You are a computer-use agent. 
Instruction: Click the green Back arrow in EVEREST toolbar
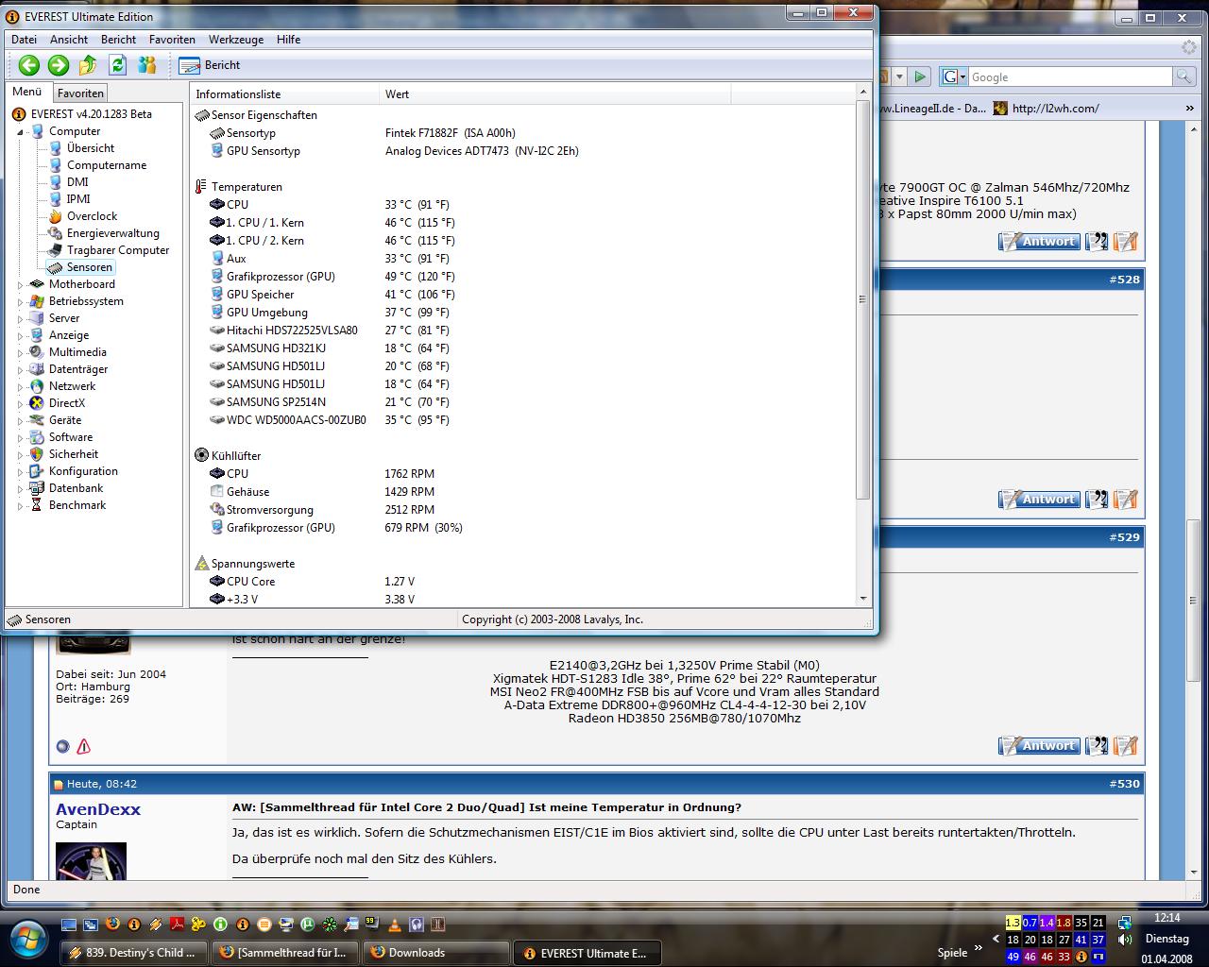coord(29,64)
